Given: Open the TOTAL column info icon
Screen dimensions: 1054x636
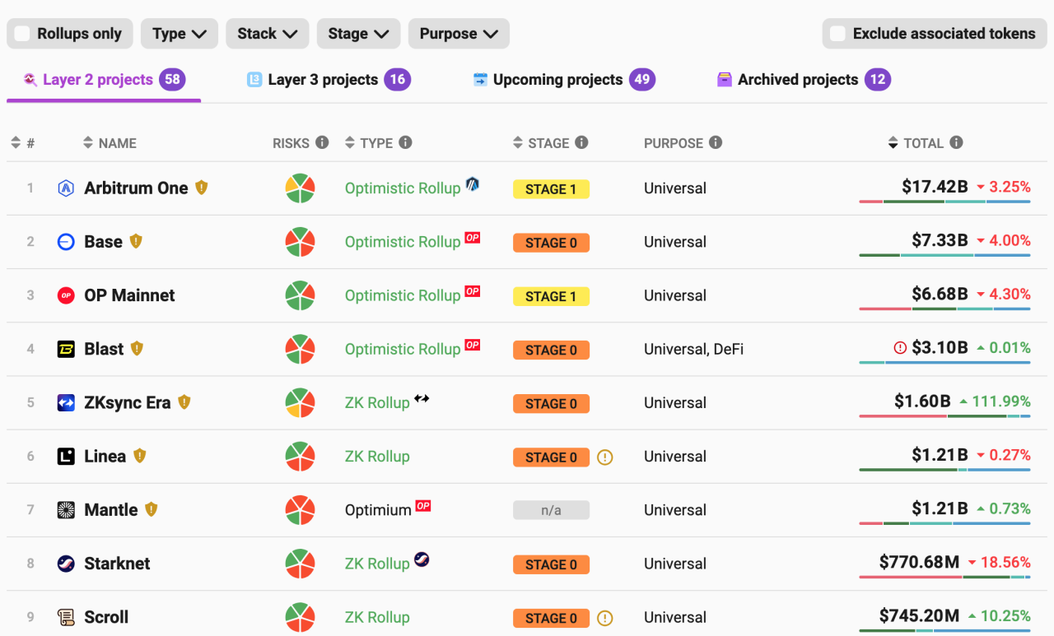Looking at the screenshot, I should pyautogui.click(x=956, y=142).
